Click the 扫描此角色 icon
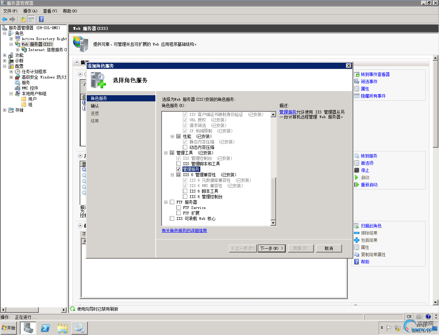 357,226
